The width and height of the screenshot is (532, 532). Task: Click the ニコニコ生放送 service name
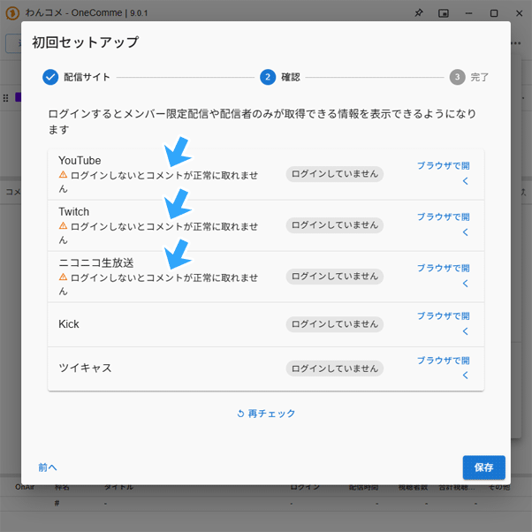pyautogui.click(x=96, y=262)
